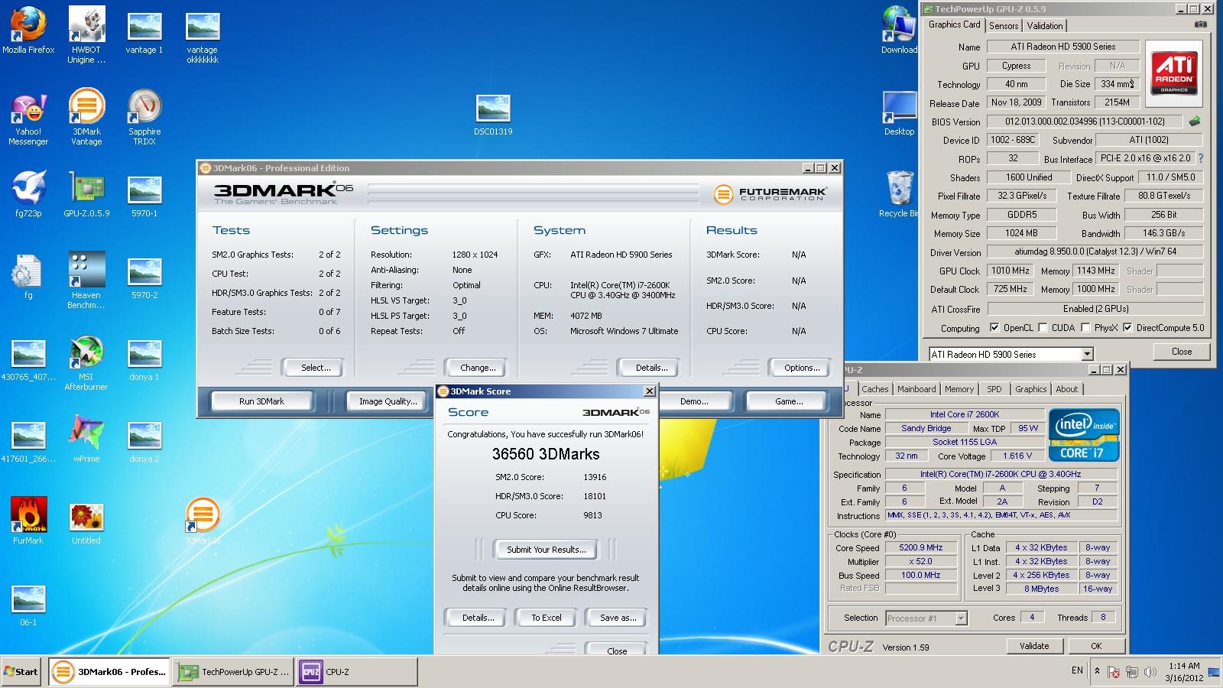
Task: Click Close button in GPU-Z
Action: (x=1181, y=352)
